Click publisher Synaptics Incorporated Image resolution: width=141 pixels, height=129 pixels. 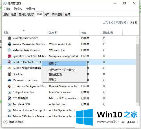coord(63,56)
